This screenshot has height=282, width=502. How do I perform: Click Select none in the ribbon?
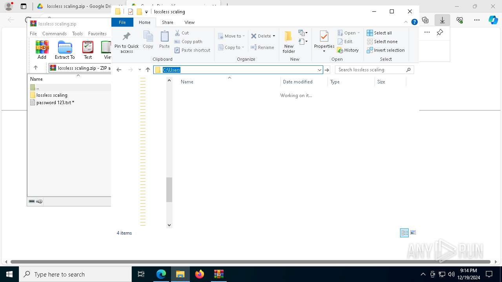(x=382, y=42)
